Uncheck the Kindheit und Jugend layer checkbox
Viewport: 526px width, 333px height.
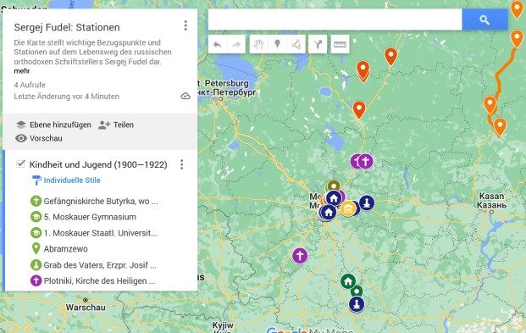pos(21,164)
